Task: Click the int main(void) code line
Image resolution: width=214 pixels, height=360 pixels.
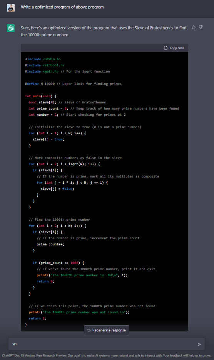Action: [x=40, y=96]
